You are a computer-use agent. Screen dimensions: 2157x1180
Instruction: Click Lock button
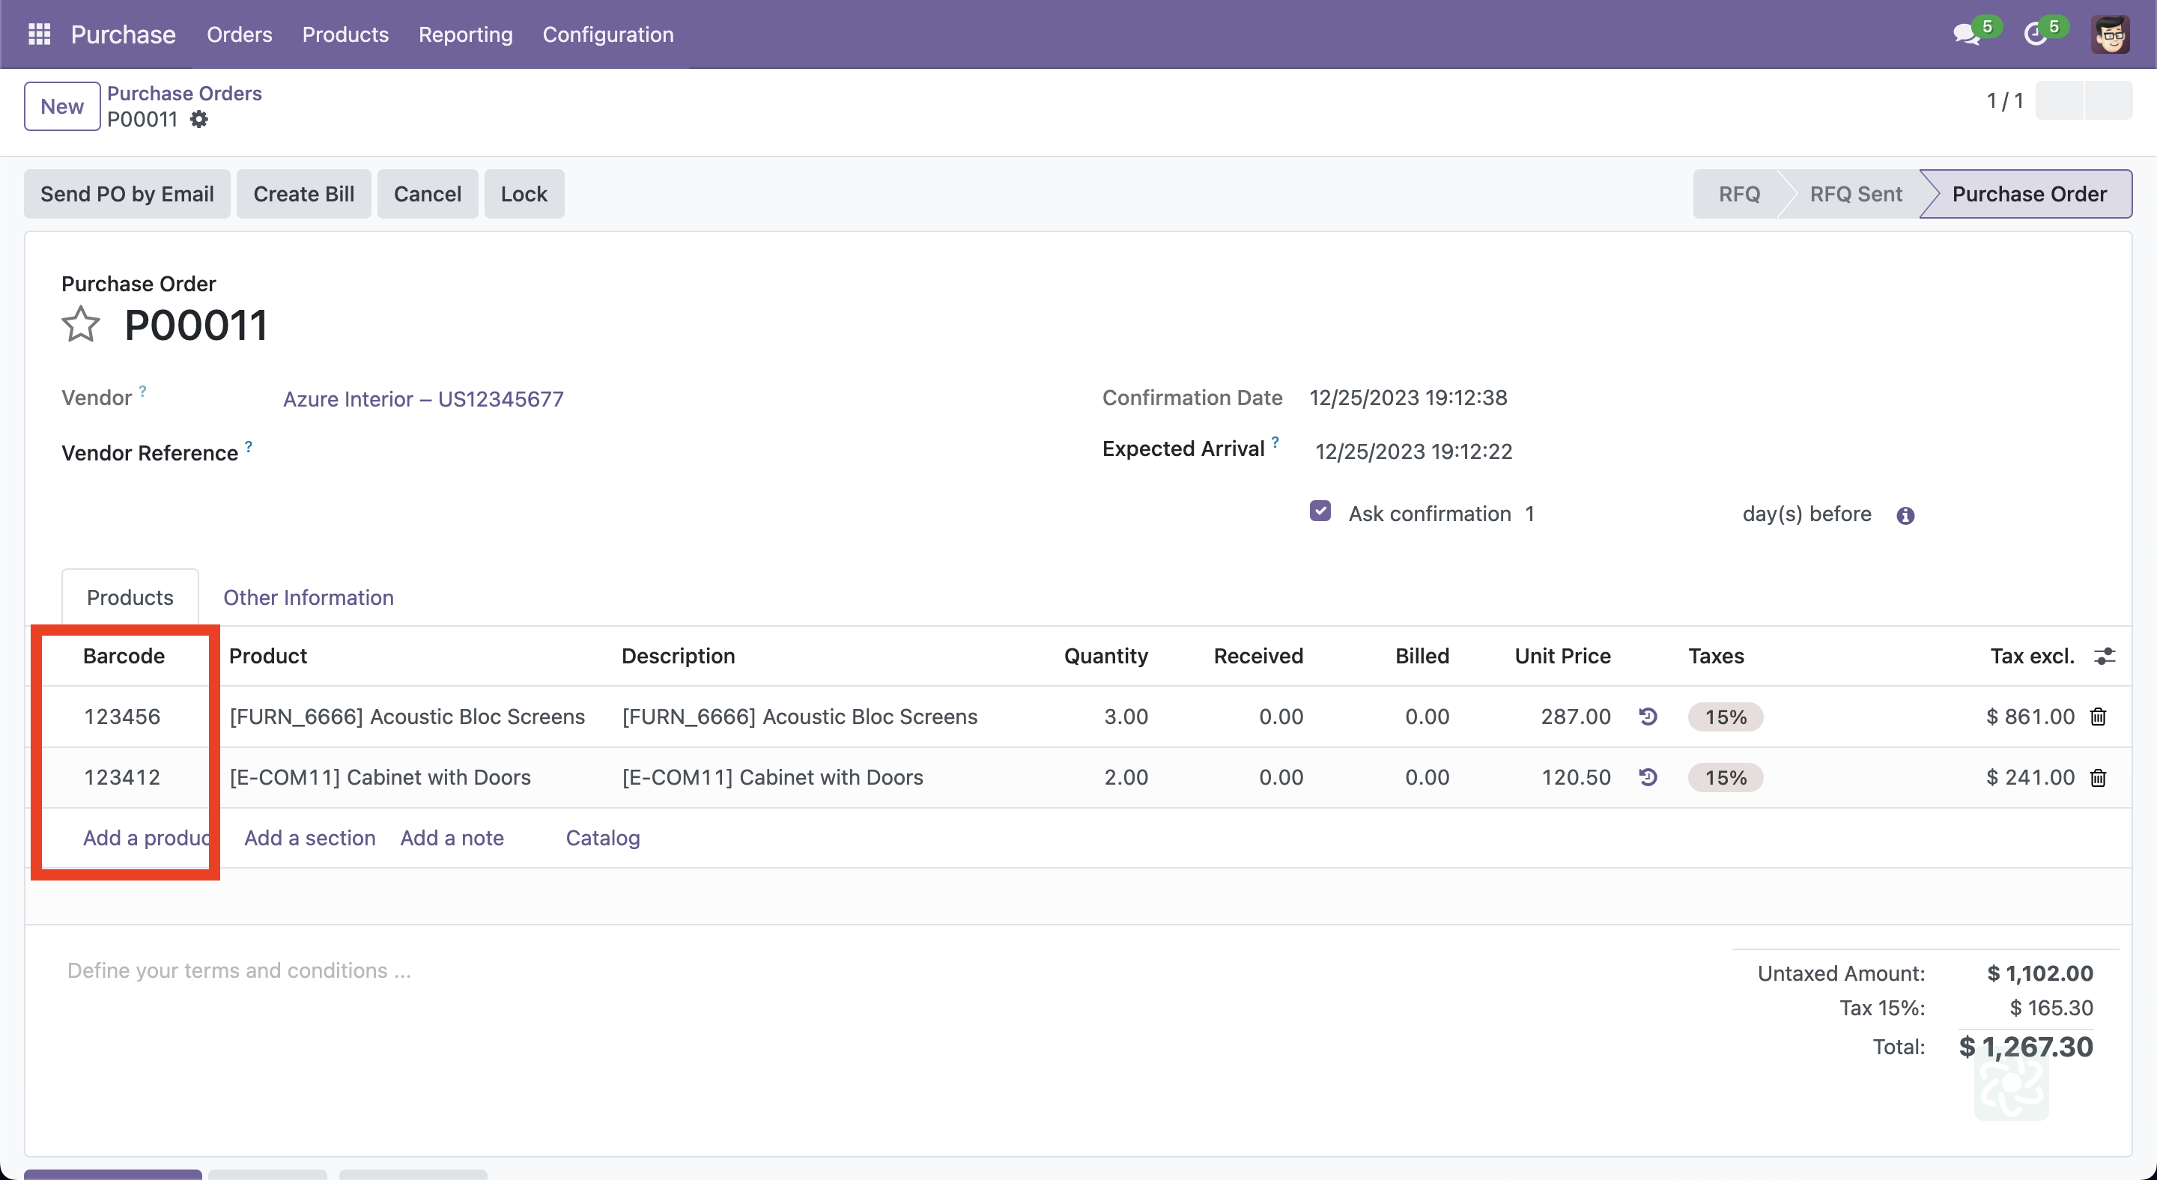tap(524, 194)
